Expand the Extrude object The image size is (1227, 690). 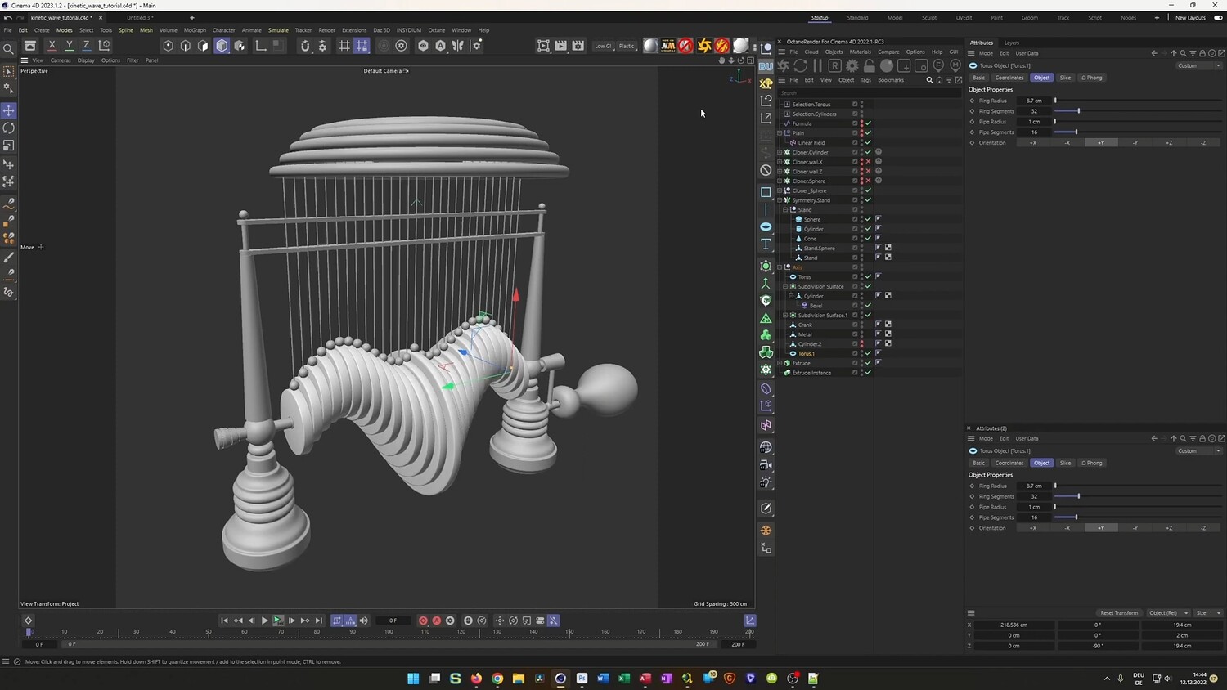tap(780, 363)
